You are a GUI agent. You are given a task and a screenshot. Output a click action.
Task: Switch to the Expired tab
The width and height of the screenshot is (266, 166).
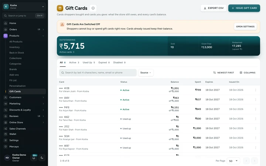[104, 62]
